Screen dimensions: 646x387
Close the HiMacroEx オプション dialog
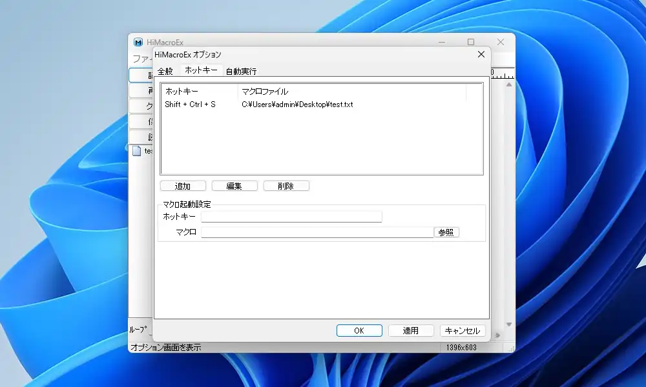[481, 55]
